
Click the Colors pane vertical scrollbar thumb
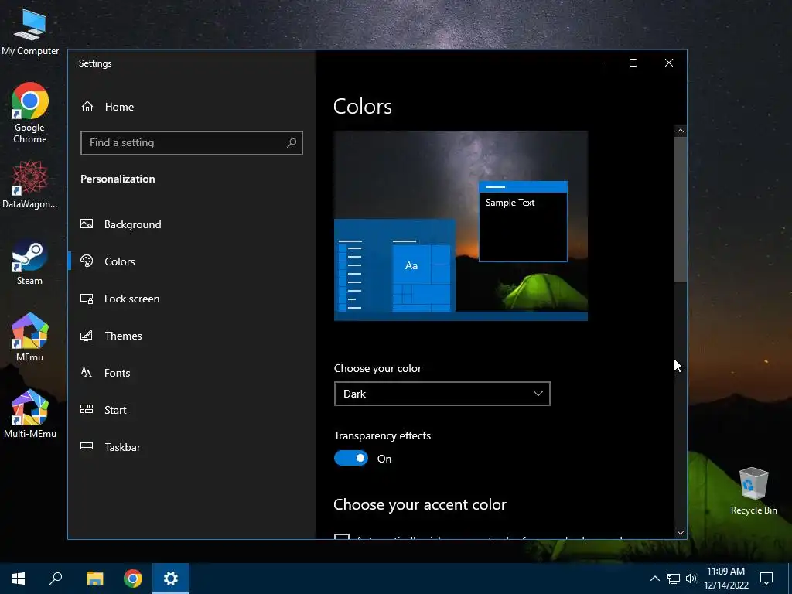point(681,210)
